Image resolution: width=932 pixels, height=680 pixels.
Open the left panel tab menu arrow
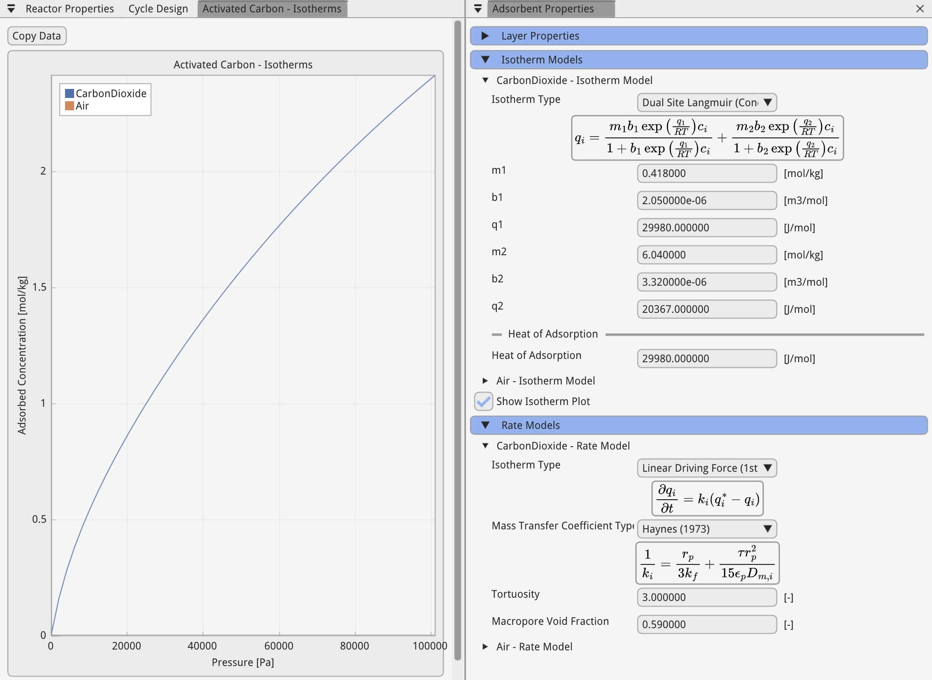[x=11, y=9]
